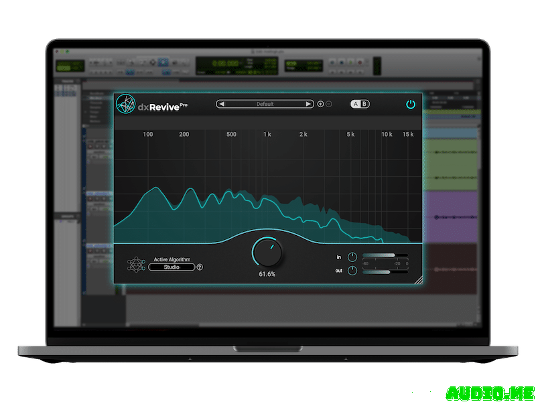Remove preset with the minus icon
Screen dimensions: 536x402
point(329,104)
